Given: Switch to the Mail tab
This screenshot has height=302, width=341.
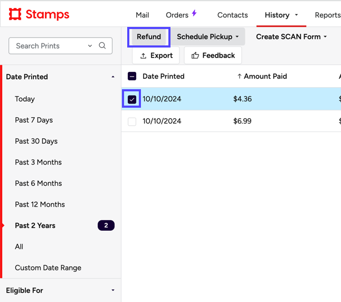Looking at the screenshot, I should [x=142, y=15].
